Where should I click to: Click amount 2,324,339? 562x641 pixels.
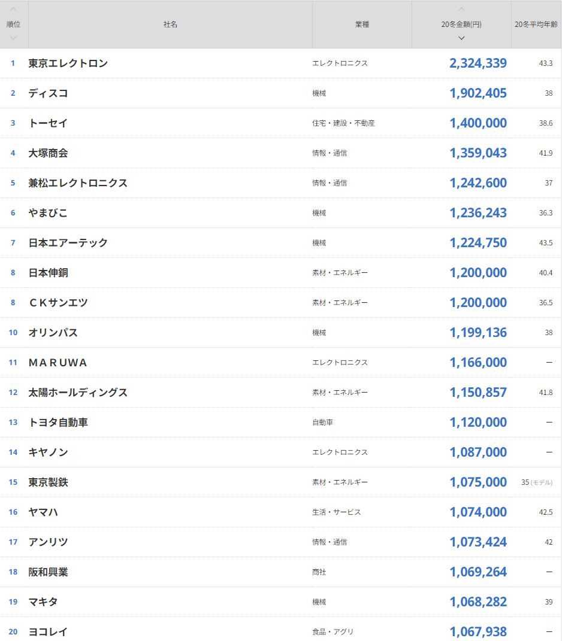coord(478,63)
